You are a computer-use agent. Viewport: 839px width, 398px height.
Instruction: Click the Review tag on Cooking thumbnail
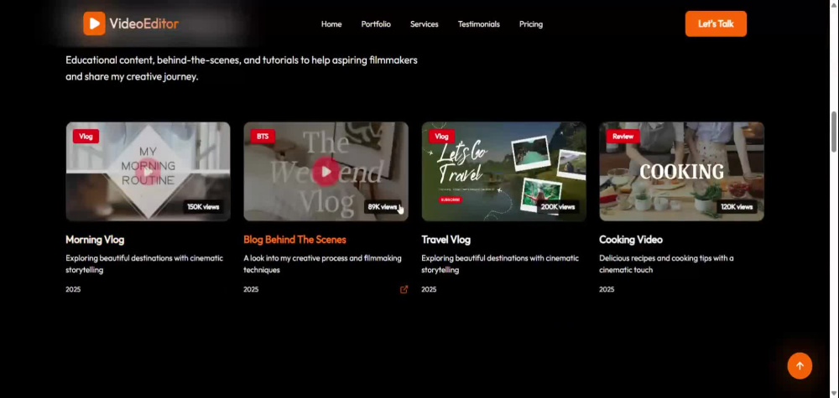click(x=623, y=137)
